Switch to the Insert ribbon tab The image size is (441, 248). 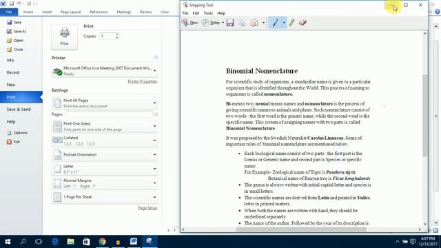pos(47,12)
